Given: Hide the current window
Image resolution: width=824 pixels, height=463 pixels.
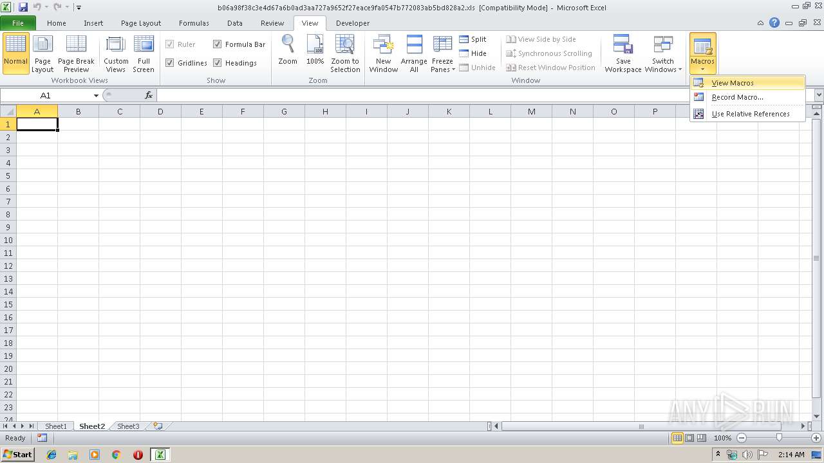Looking at the screenshot, I should point(473,53).
